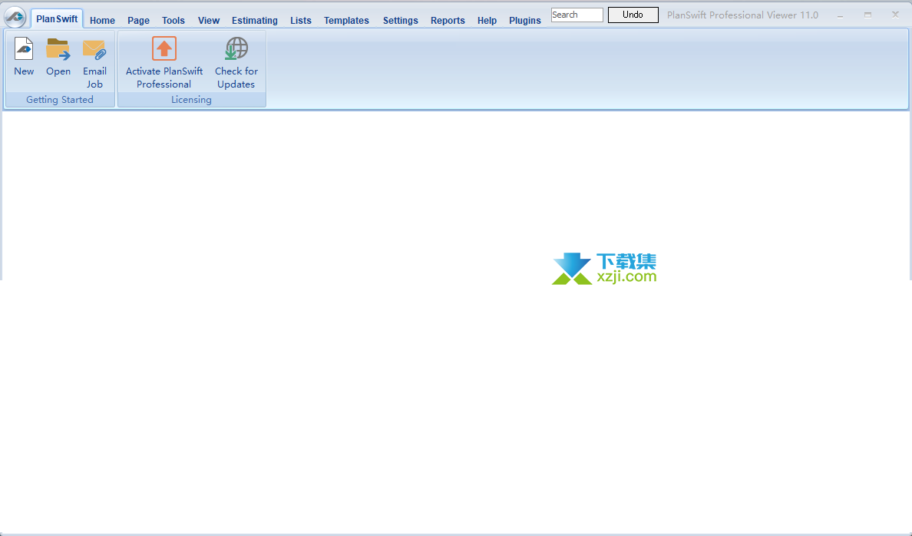Maximize the PlanSwift window
Screen dimensions: 912x536
pos(867,15)
